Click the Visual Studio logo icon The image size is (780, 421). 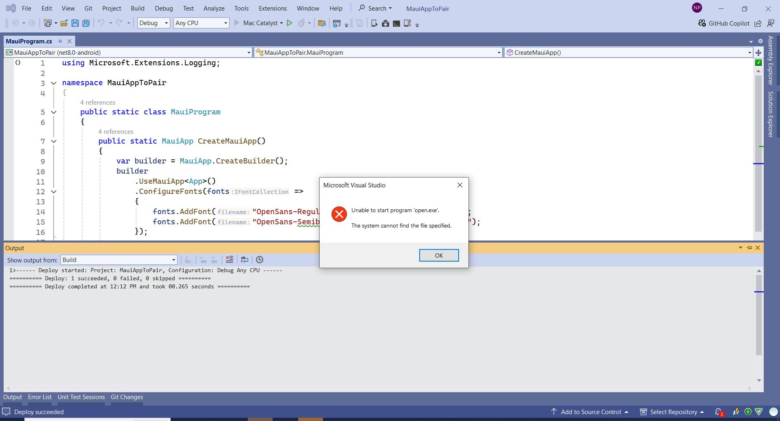pos(11,8)
